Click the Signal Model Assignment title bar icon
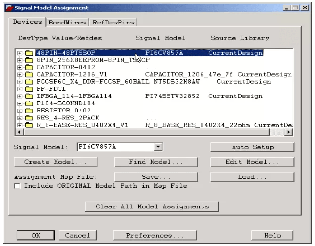Viewport: 315px width, 246px height. pos(9,8)
